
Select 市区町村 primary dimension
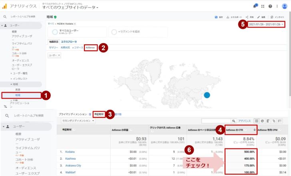click(x=98, y=114)
